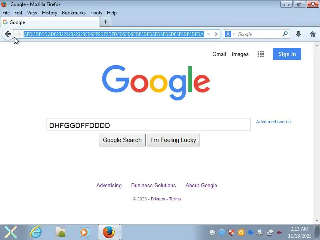Click the Firefox taskbar icon
Screen dimensions: 320x240
click(109, 232)
